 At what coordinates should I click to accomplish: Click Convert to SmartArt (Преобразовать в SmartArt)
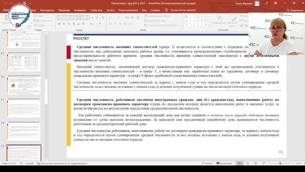pos(161,25)
